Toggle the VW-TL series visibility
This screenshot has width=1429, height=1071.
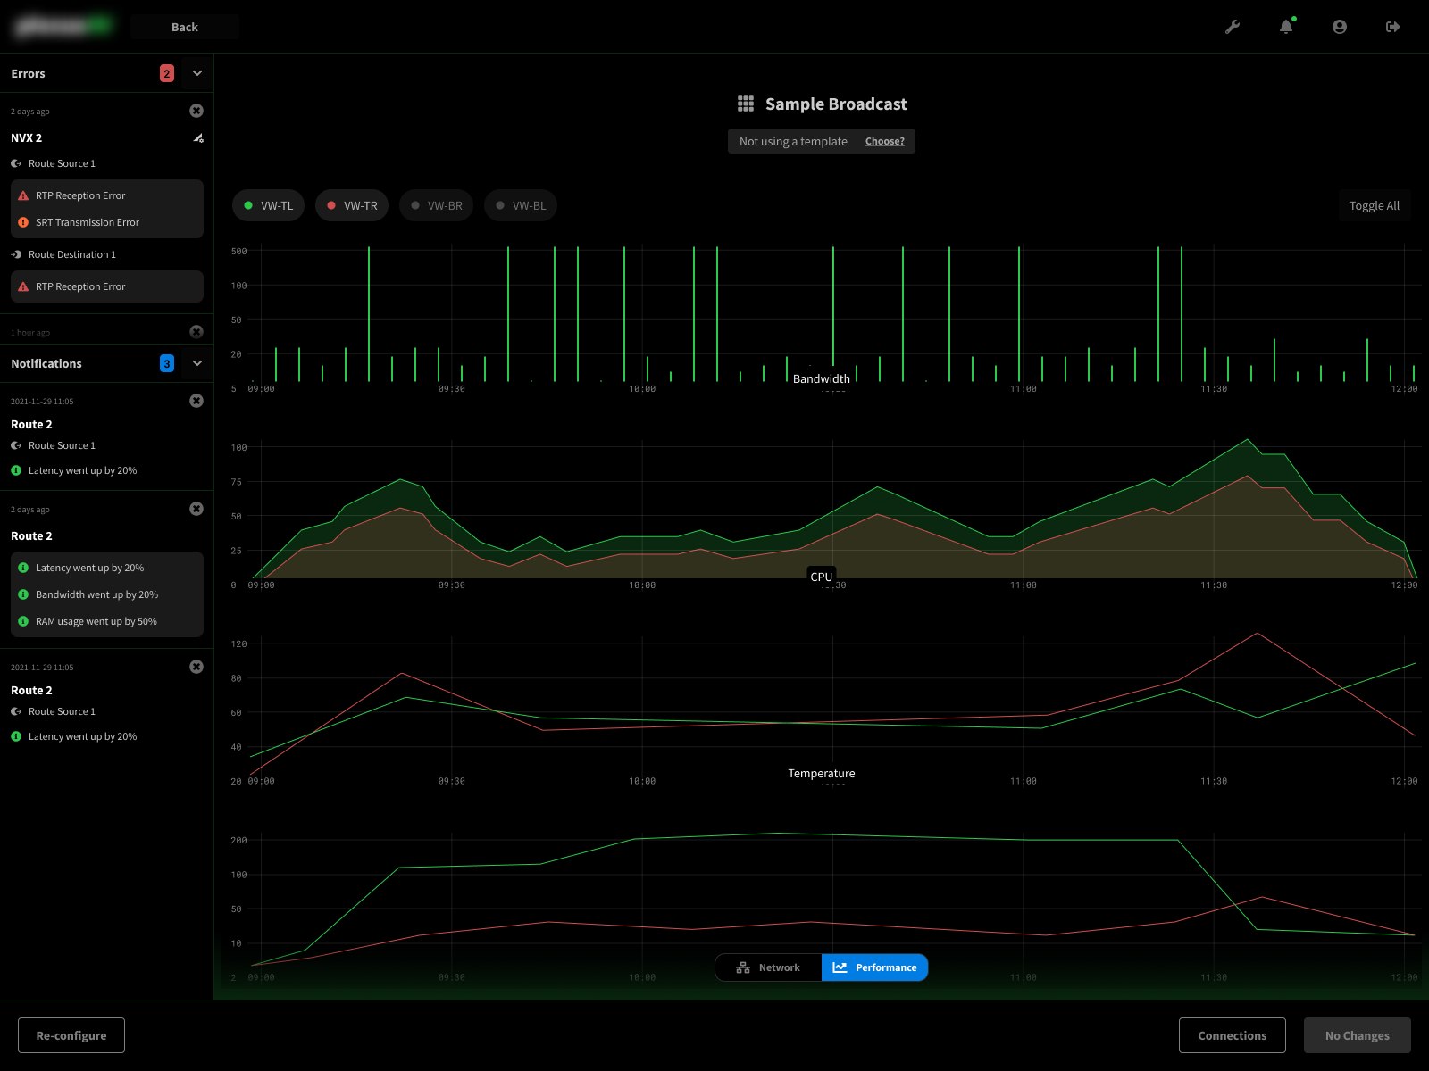click(x=269, y=205)
